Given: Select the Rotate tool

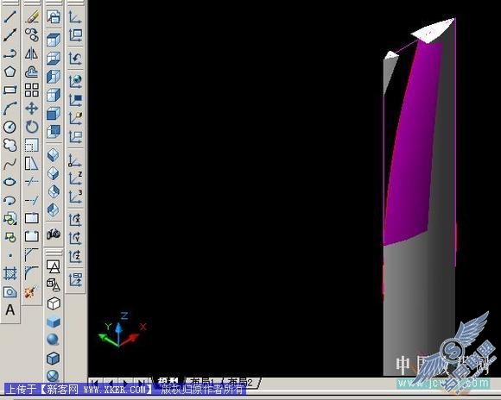Looking at the screenshot, I should [x=32, y=127].
